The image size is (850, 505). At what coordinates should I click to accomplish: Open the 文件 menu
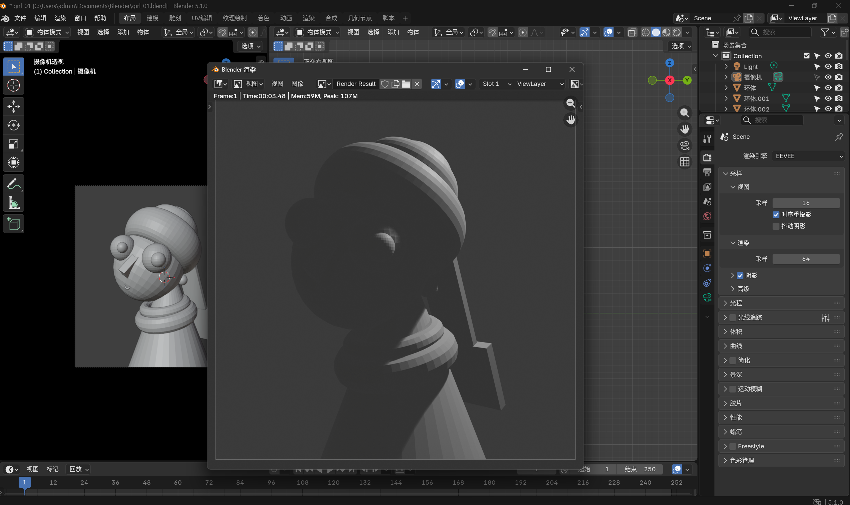click(20, 18)
